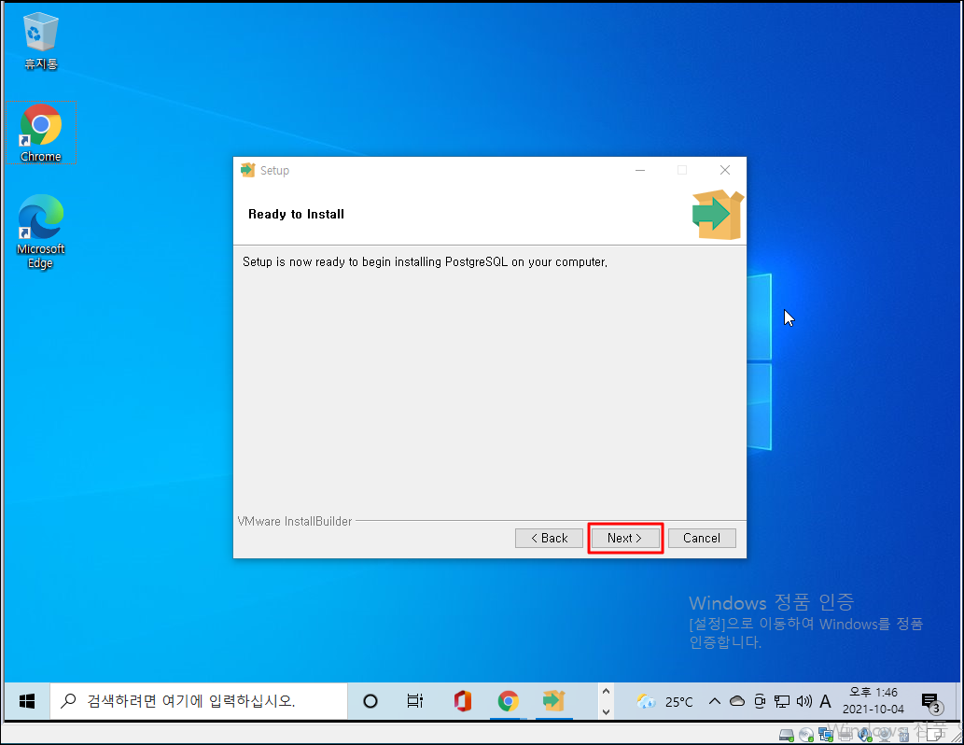The image size is (964, 745).
Task: Open the weather widget showing 25°C
Action: [664, 701]
